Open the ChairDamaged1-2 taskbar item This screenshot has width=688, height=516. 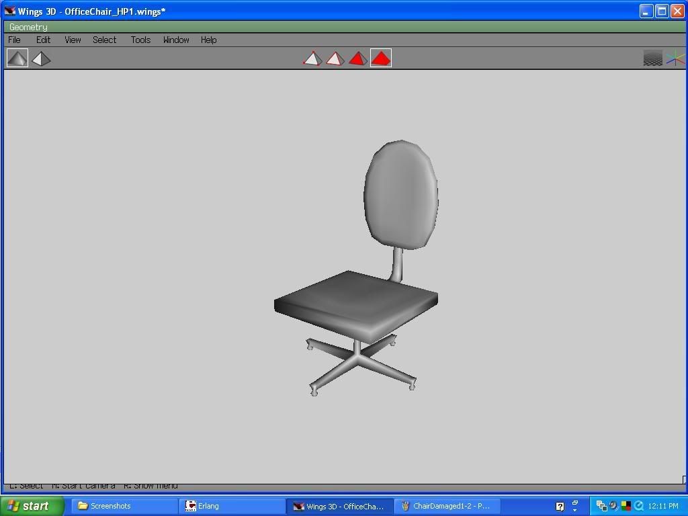click(x=446, y=506)
